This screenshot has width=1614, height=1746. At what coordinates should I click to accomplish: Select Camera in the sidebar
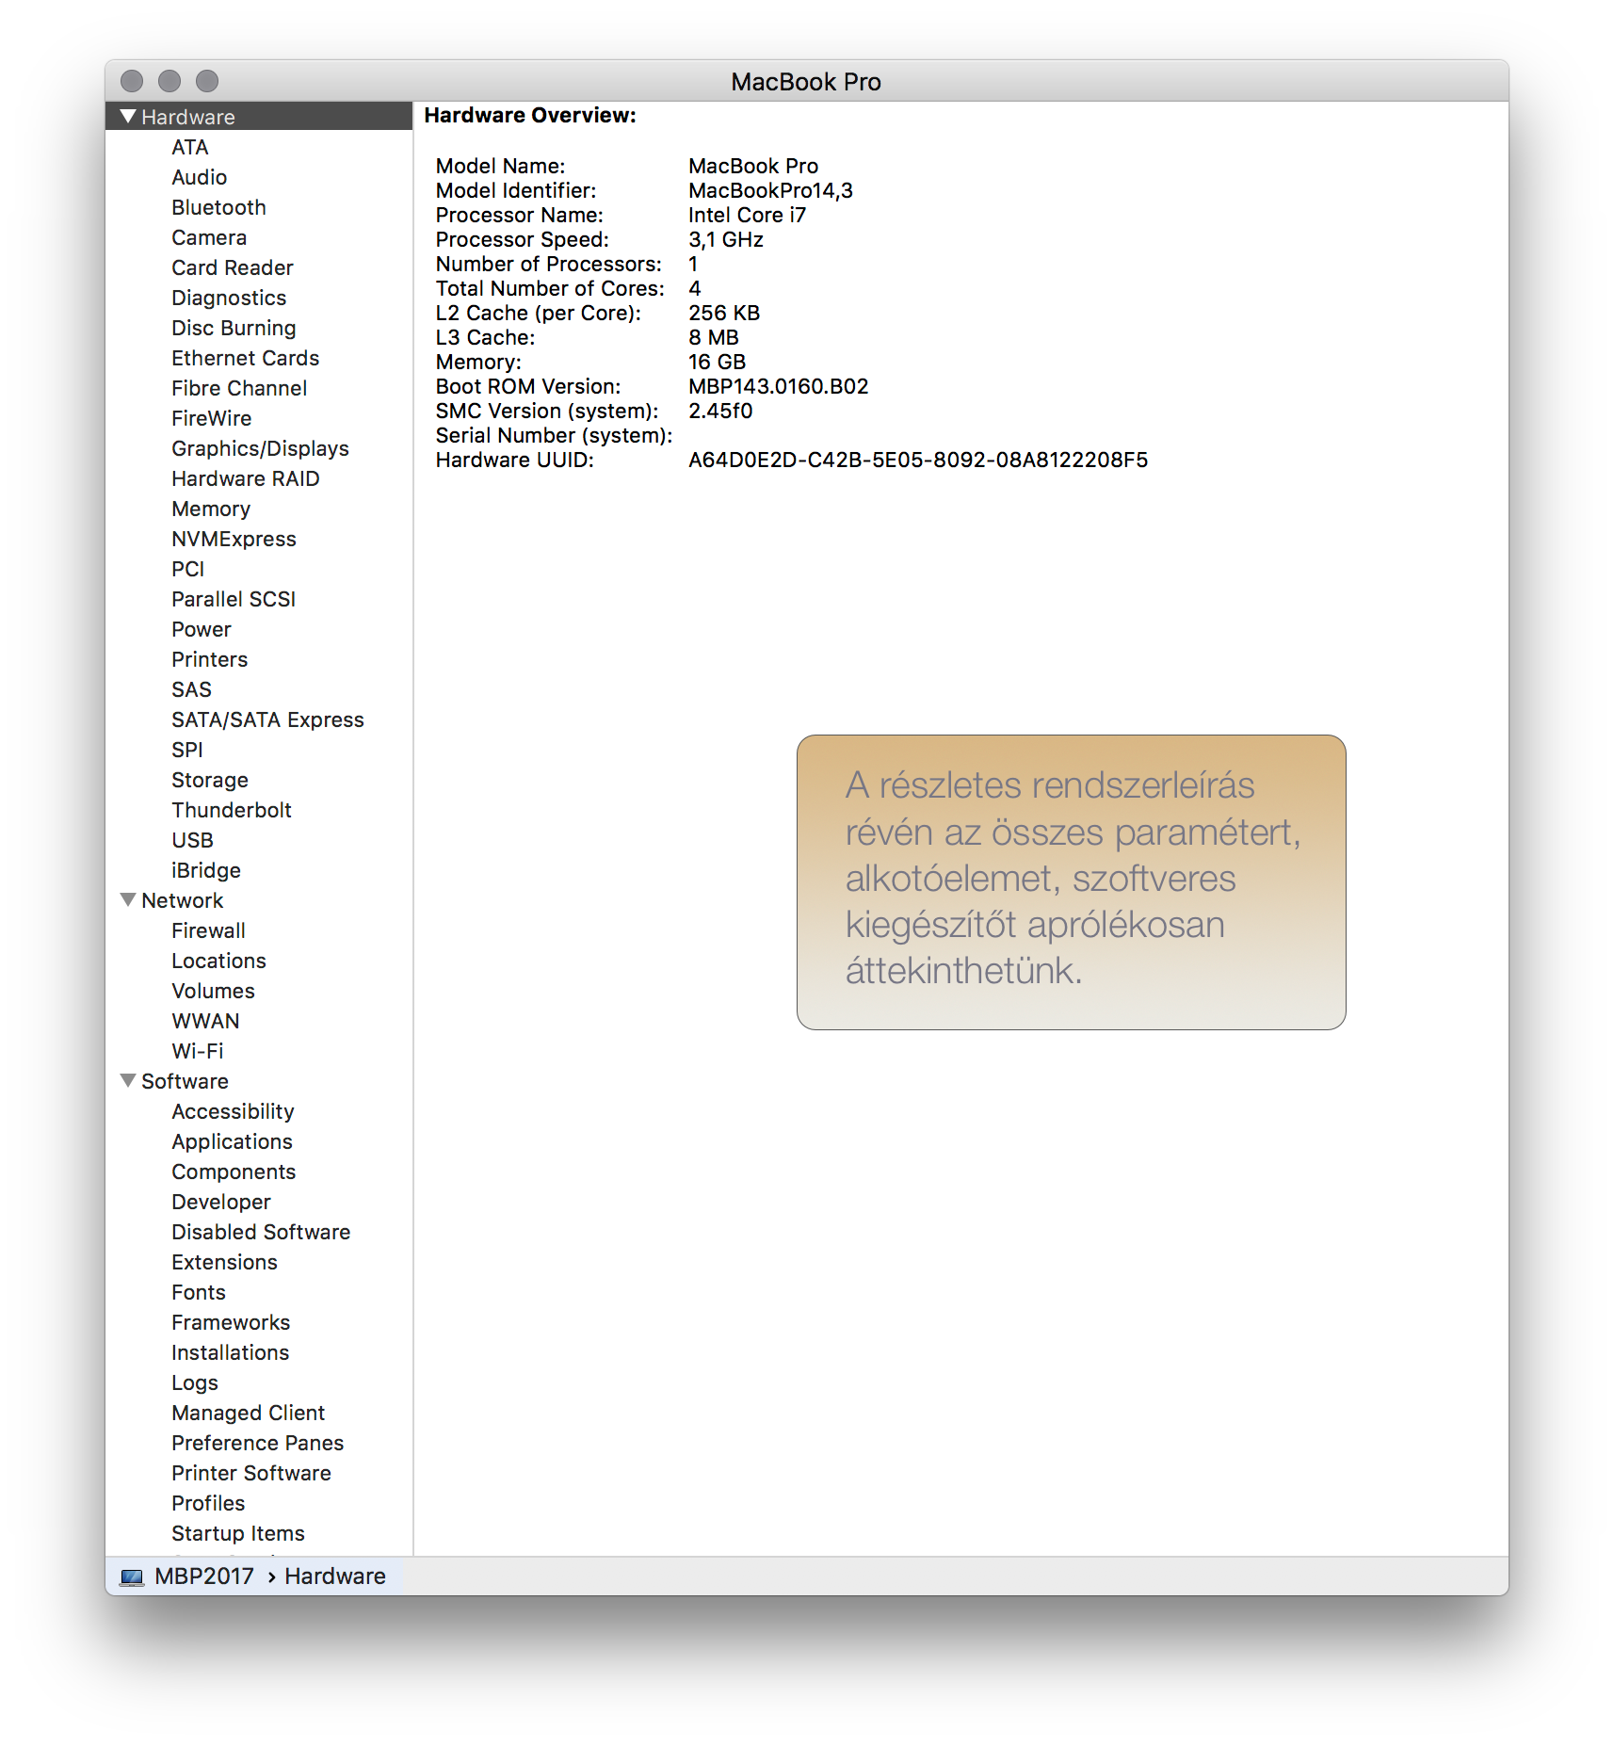point(209,237)
